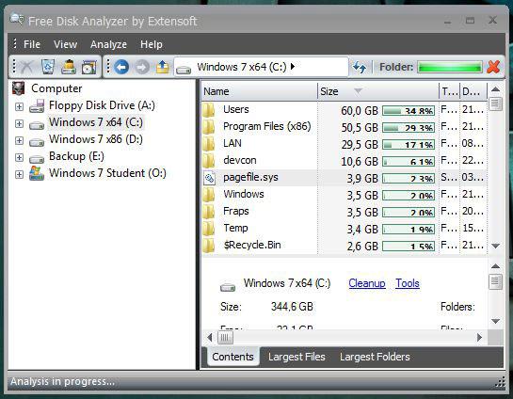Click the Program Files 29.3% usage bar

tap(409, 128)
